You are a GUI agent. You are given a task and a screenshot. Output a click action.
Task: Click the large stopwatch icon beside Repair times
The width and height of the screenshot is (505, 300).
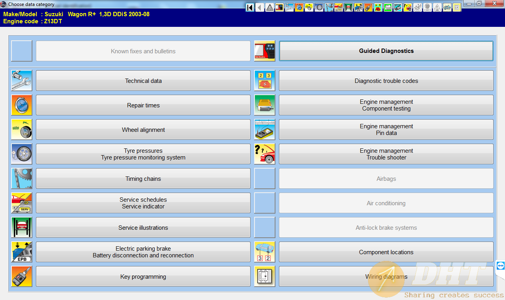pyautogui.click(x=22, y=105)
